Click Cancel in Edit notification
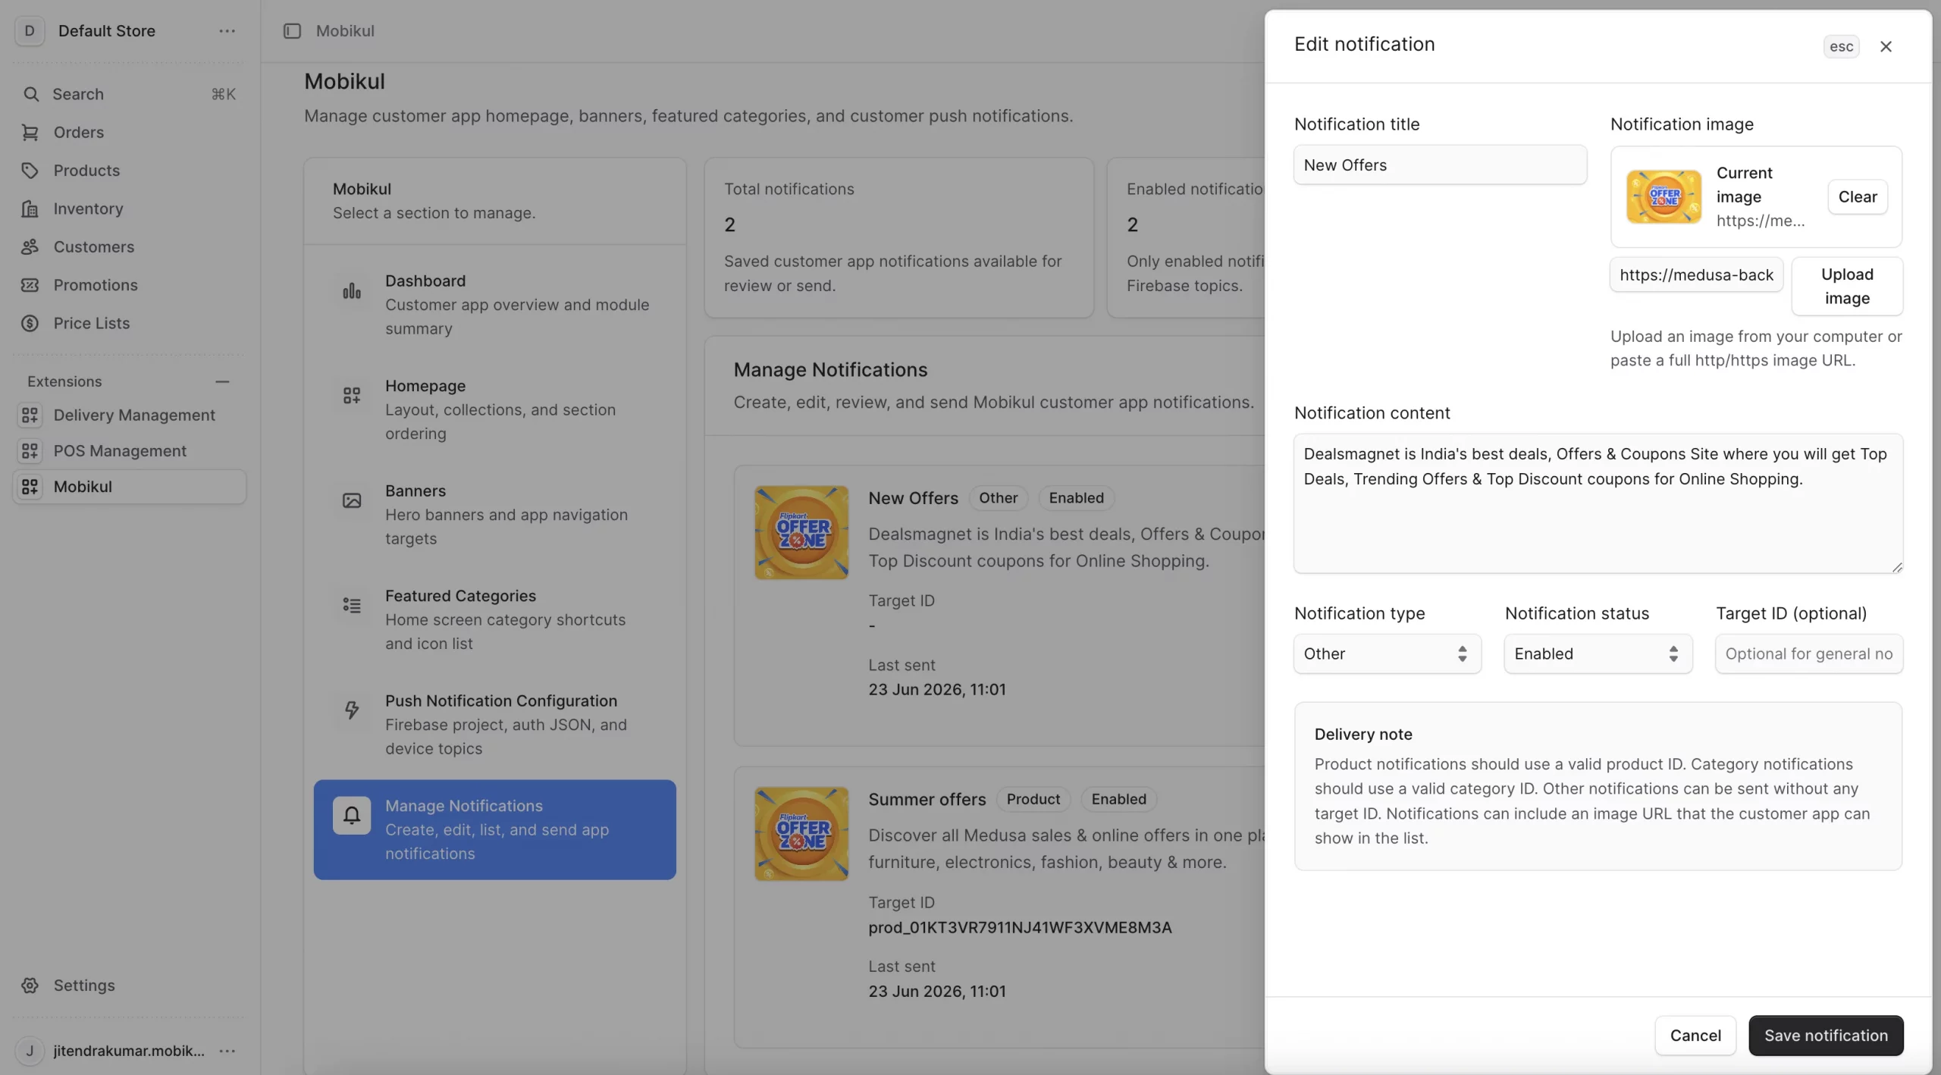The height and width of the screenshot is (1075, 1941). coord(1695,1035)
